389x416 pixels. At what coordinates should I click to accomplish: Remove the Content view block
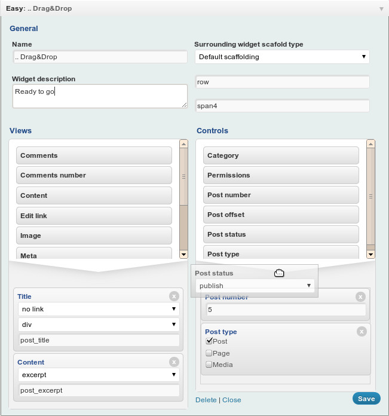[174, 362]
